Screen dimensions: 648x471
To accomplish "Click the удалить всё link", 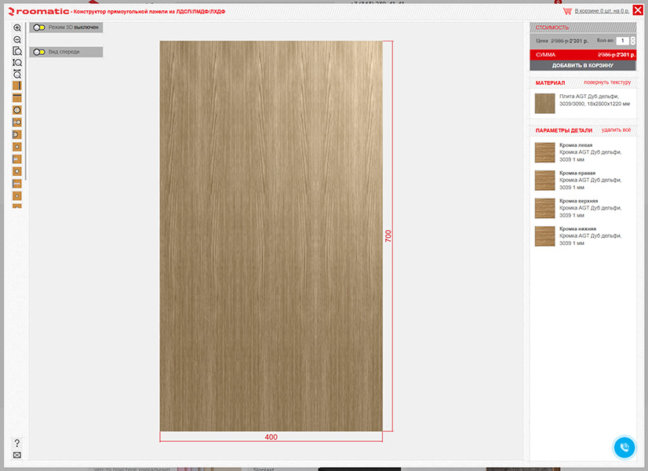I will coord(616,130).
